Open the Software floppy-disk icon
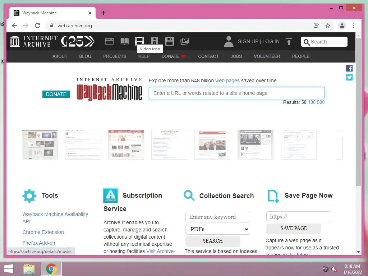The image size is (368, 276). pyautogui.click(x=170, y=41)
